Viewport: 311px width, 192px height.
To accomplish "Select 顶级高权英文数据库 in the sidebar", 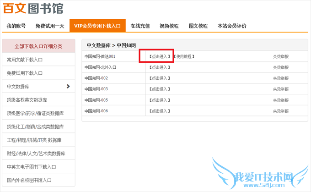I will tap(38, 100).
